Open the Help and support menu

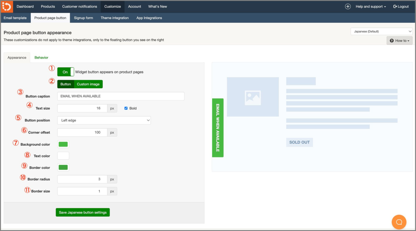pyautogui.click(x=371, y=7)
